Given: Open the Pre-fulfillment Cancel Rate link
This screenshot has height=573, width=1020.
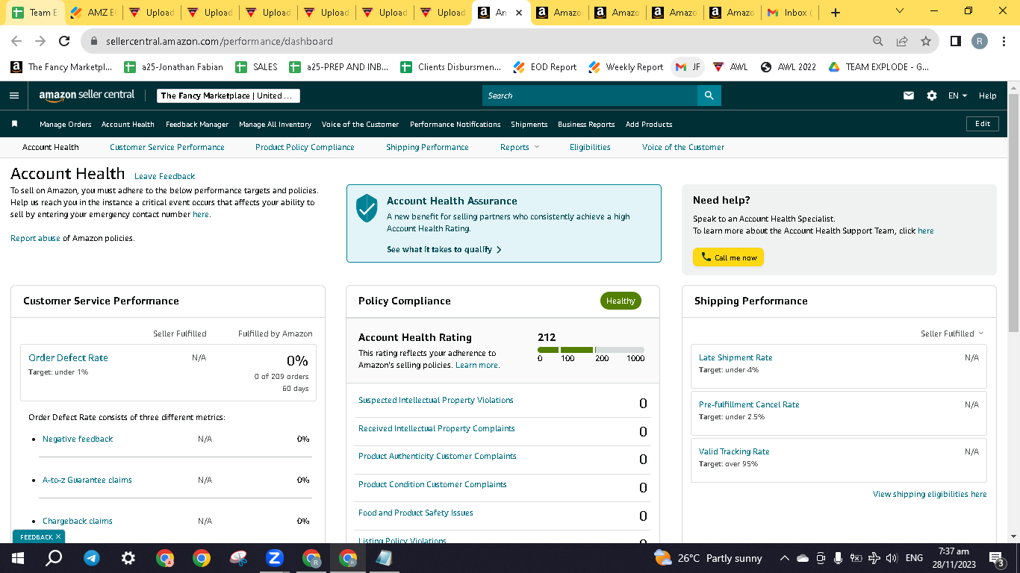Looking at the screenshot, I should click(749, 404).
